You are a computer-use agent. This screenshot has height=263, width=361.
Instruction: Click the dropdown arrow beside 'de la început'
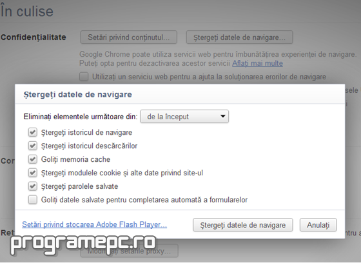222,116
